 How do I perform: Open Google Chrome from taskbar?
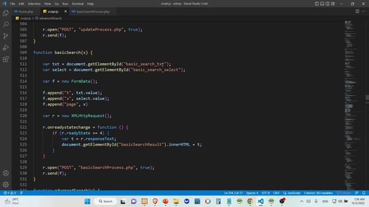pos(250,201)
